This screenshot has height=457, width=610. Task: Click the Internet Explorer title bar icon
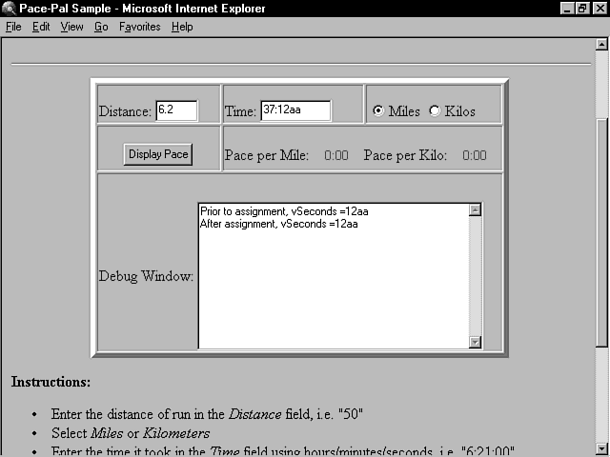(10, 9)
